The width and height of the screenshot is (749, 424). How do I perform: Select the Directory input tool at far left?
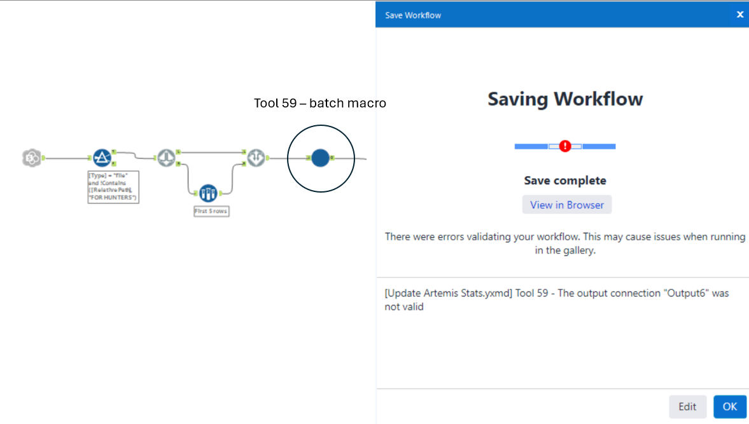(x=31, y=158)
